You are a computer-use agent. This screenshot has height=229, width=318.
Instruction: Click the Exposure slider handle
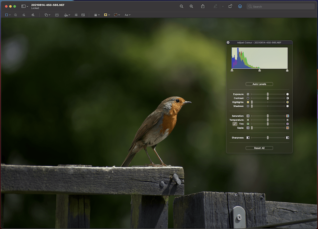coord(268,94)
